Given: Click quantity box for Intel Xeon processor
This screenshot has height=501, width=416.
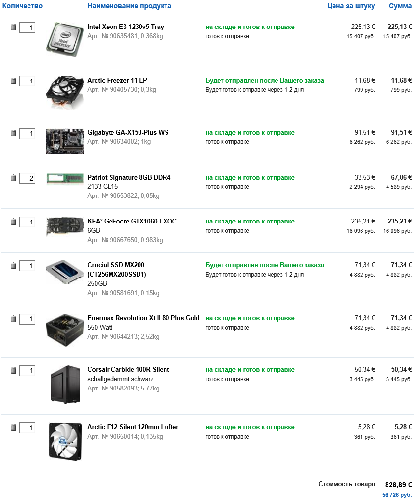Looking at the screenshot, I should pyautogui.click(x=27, y=28).
